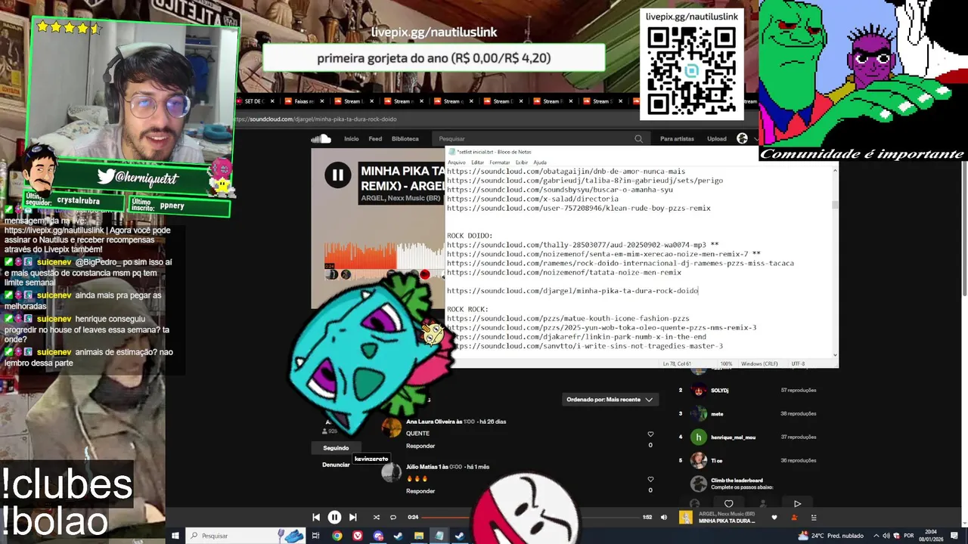Open Google Chrome from the taskbar
Screen dimensions: 968x544
pyautogui.click(x=337, y=536)
